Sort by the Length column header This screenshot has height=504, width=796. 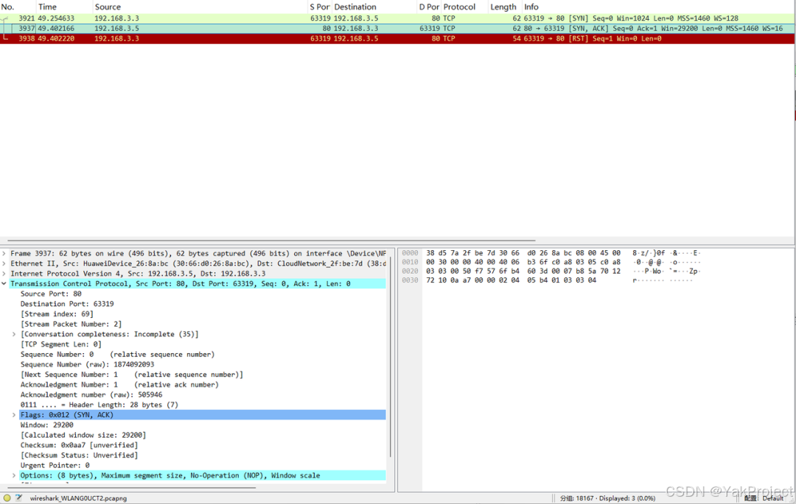tap(505, 7)
